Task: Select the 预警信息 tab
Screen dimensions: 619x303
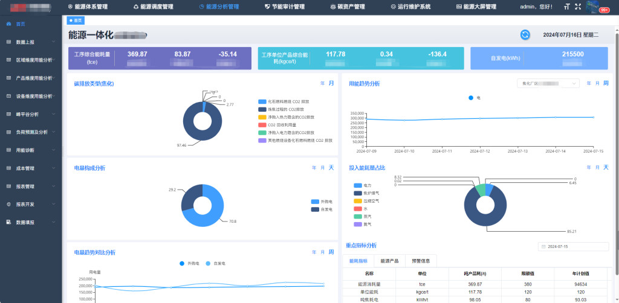Action: [x=421, y=261]
